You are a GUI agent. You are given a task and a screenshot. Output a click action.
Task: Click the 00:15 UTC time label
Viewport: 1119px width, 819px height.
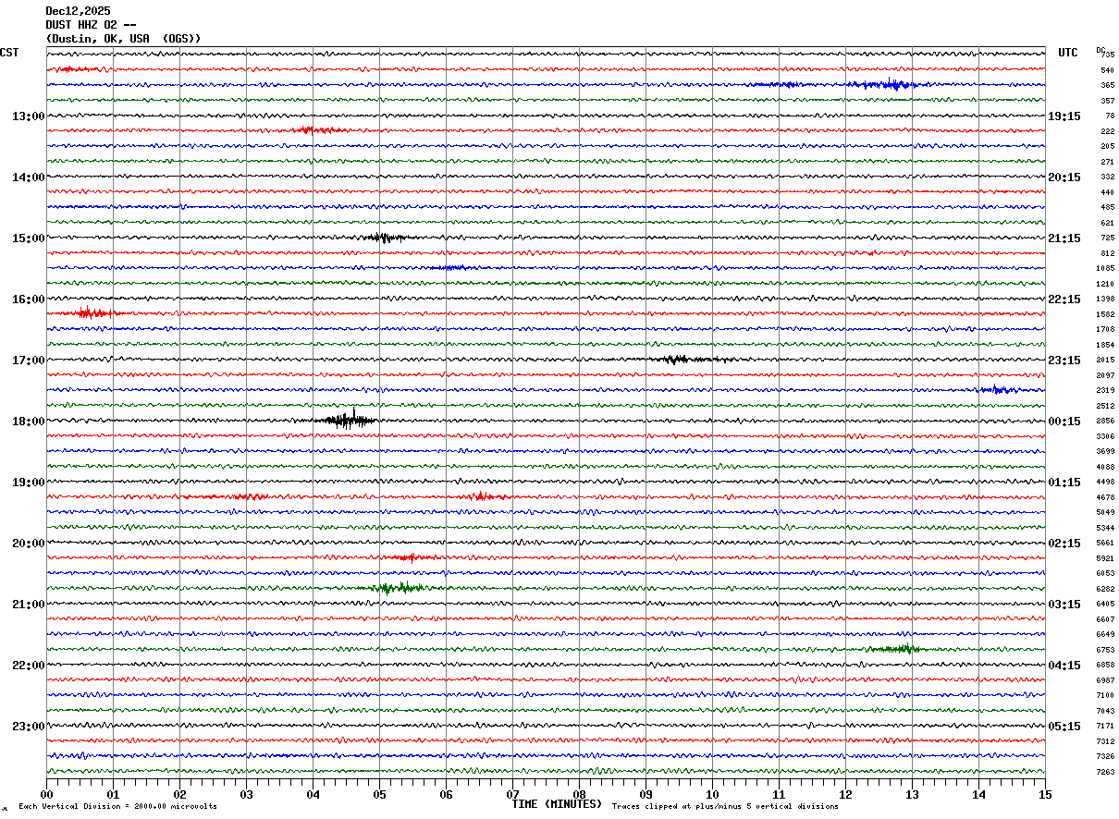tap(1064, 422)
